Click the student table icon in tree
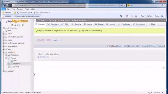168x94 pixels. (x=12, y=67)
